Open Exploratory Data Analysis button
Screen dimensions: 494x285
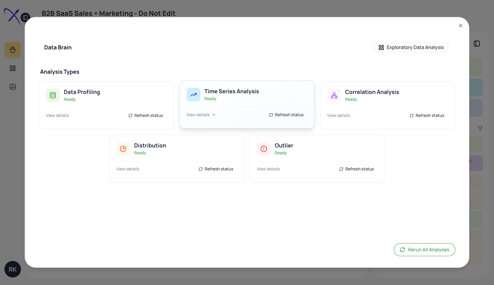click(411, 47)
